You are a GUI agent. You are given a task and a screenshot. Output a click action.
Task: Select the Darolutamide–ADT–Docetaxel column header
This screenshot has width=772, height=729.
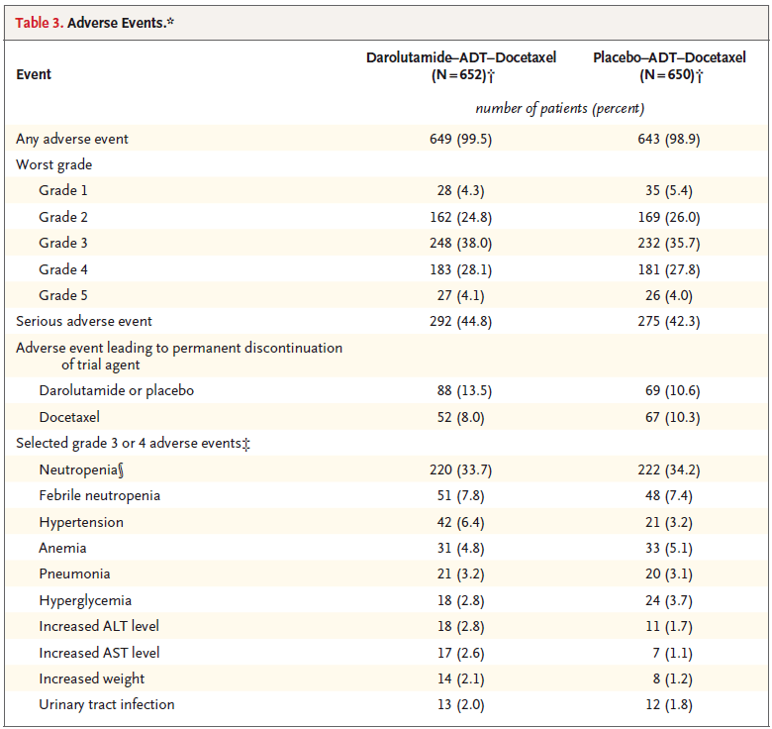click(x=461, y=66)
